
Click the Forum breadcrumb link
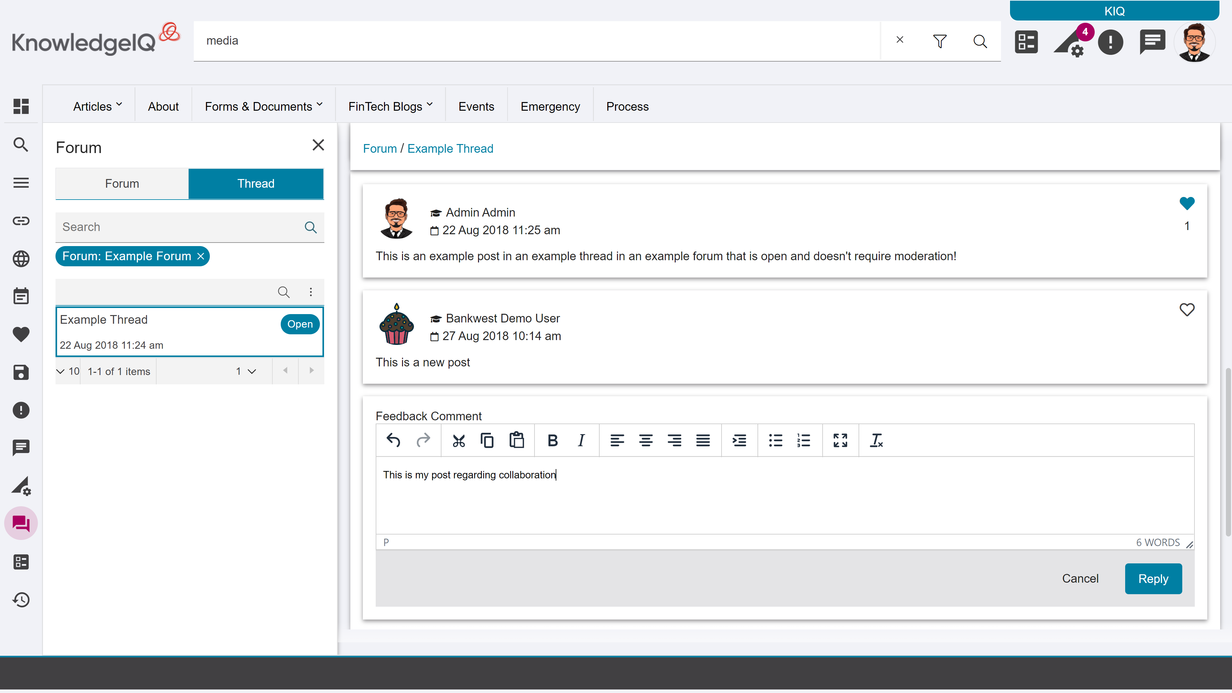(x=380, y=149)
